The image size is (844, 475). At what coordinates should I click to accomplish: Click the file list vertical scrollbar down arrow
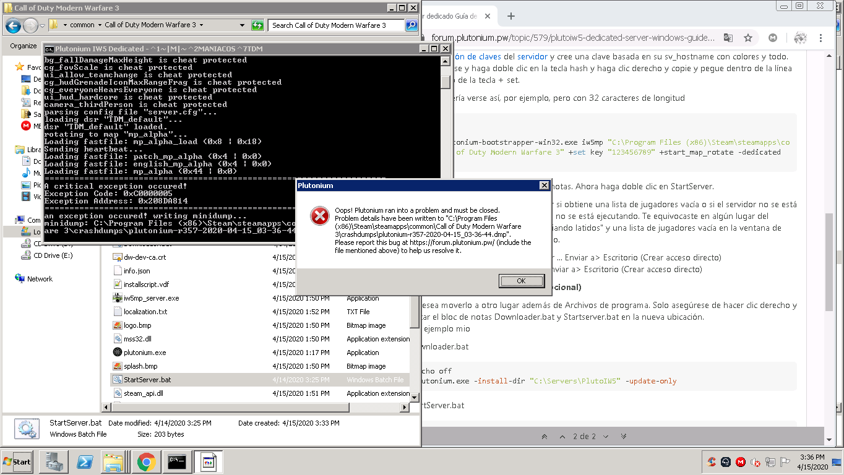click(415, 398)
